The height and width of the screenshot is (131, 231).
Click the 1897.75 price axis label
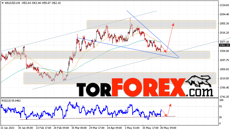pyautogui.click(x=224, y=60)
